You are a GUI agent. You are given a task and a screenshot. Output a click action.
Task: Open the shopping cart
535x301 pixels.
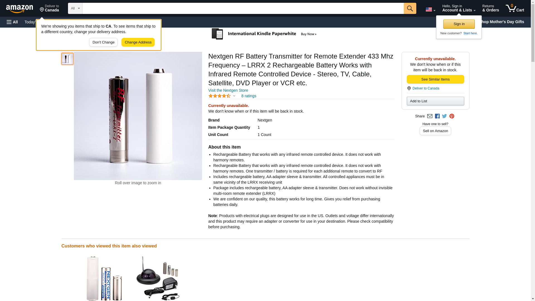click(515, 8)
